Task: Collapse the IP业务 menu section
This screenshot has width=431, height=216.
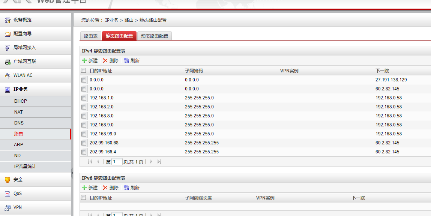Action: pos(20,89)
